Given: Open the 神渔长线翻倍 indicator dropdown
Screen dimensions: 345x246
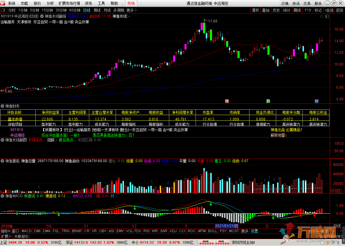Looking at the screenshot, I should tap(42, 16).
